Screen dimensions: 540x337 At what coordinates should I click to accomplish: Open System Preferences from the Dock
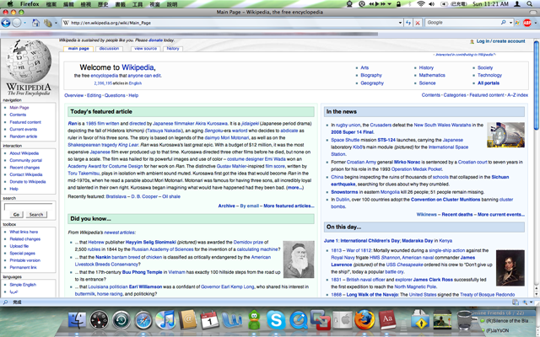coord(343,320)
